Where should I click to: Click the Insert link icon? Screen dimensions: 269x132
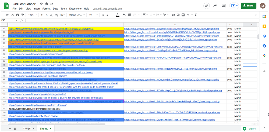(x=173, y=15)
